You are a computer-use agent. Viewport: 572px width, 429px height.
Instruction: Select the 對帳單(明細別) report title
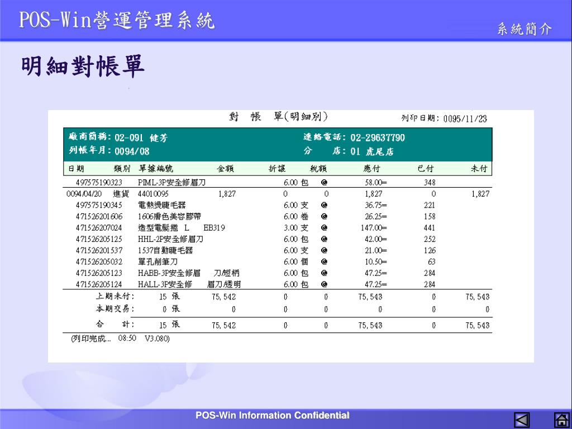click(x=278, y=117)
